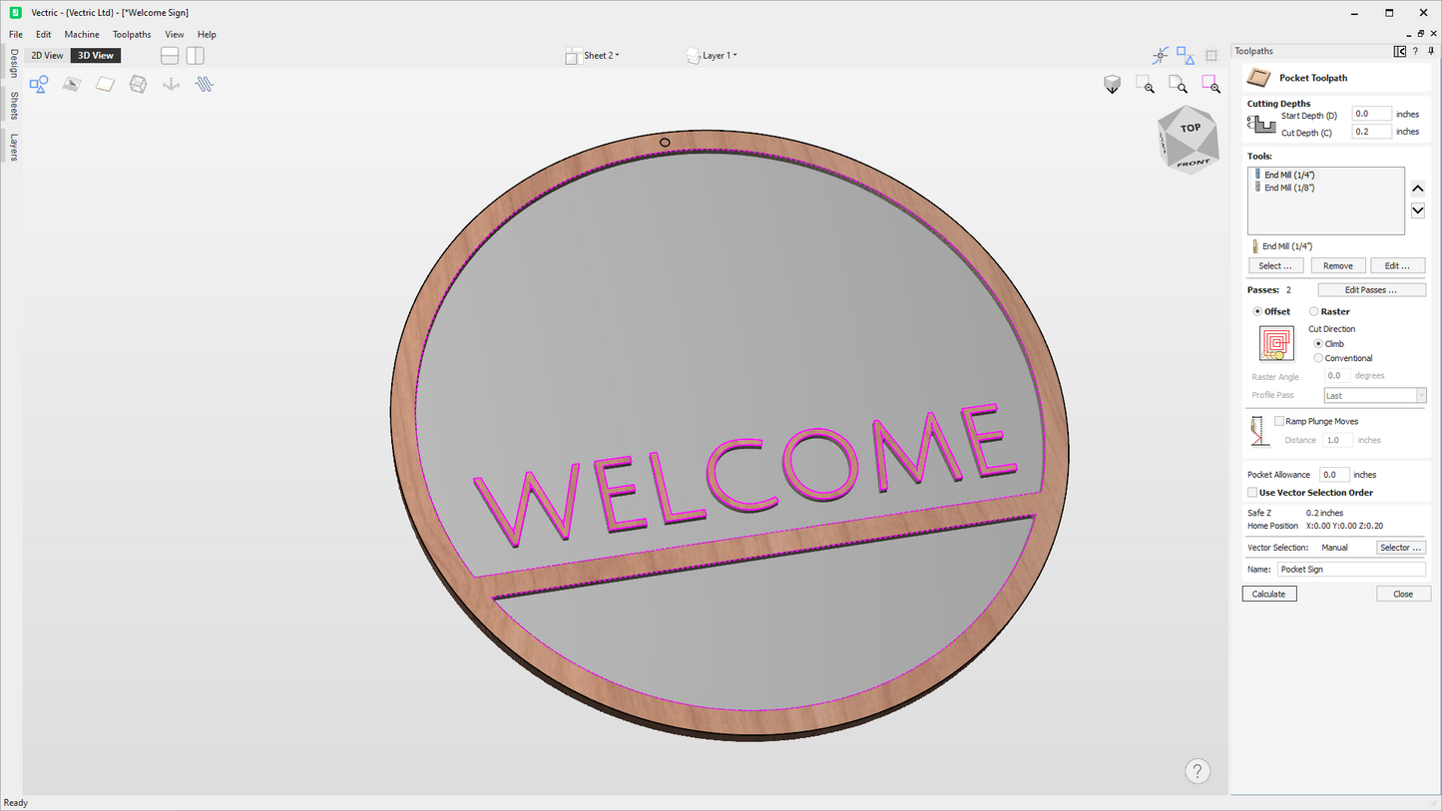The width and height of the screenshot is (1442, 811).
Task: Click zoom to selection magnifier icon
Action: pos(1210,85)
